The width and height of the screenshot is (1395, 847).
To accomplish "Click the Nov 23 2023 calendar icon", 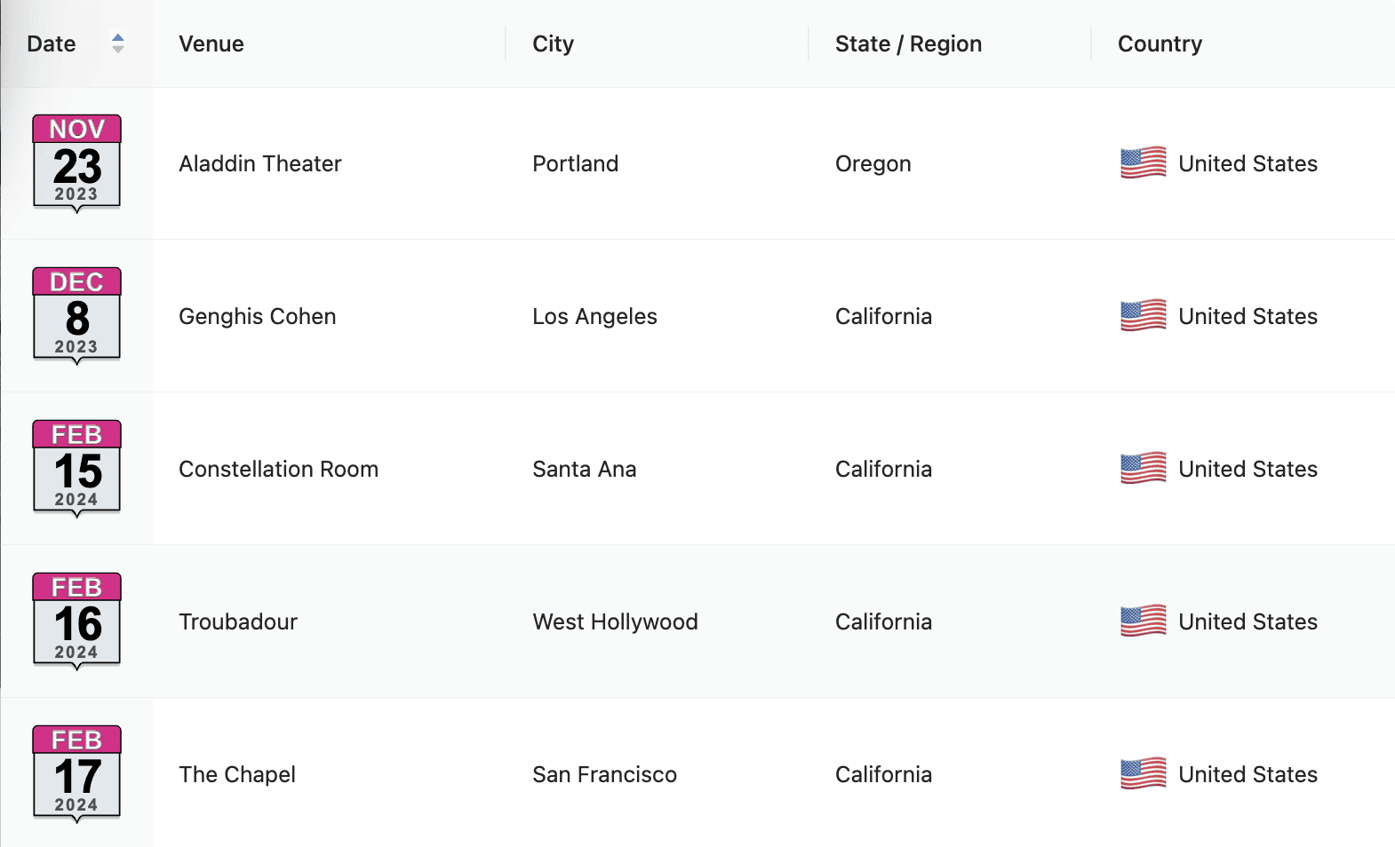I will pyautogui.click(x=76, y=163).
